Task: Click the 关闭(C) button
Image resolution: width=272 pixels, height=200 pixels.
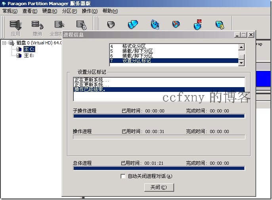Action: [x=159, y=187]
